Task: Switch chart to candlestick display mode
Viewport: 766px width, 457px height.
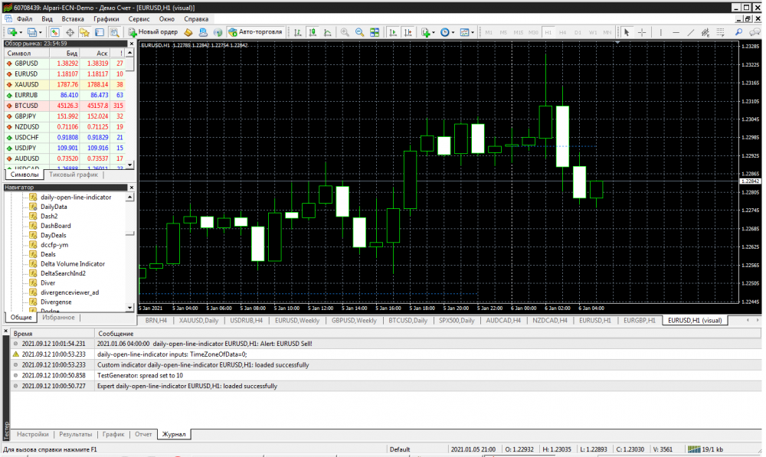Action: click(x=311, y=32)
